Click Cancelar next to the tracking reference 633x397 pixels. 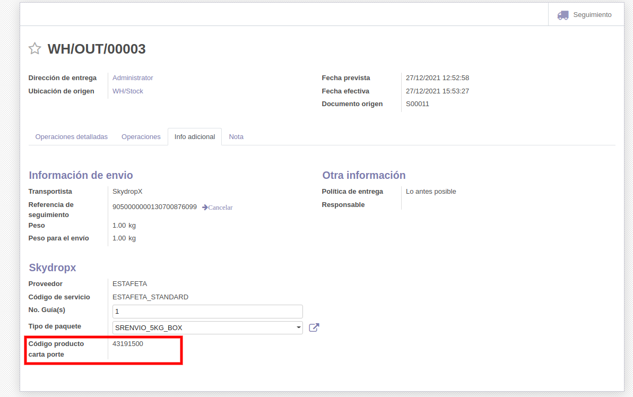pos(218,208)
